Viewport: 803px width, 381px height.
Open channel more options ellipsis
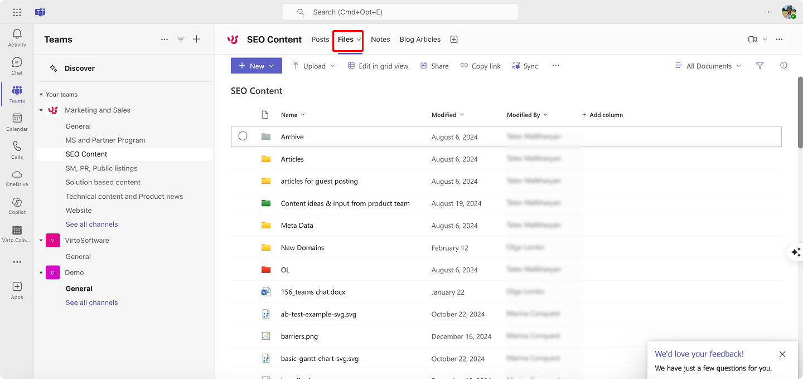(779, 39)
